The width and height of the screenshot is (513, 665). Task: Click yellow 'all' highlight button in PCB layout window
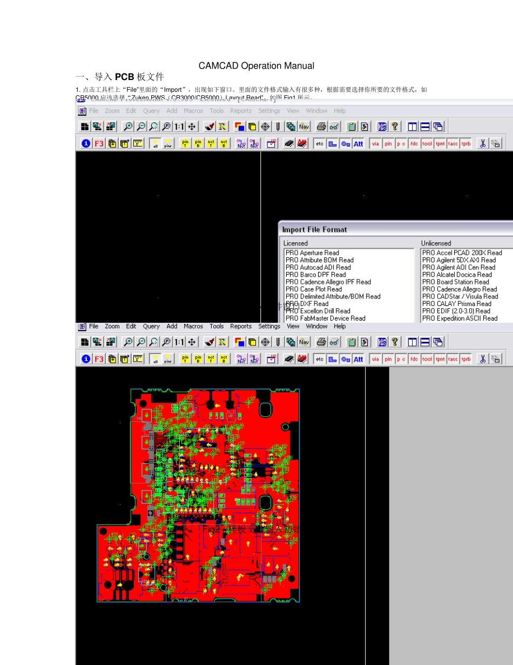[x=156, y=359]
